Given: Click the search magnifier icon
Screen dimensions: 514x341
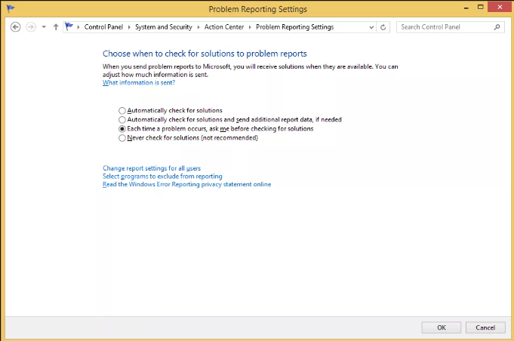Looking at the screenshot, I should pyautogui.click(x=497, y=27).
